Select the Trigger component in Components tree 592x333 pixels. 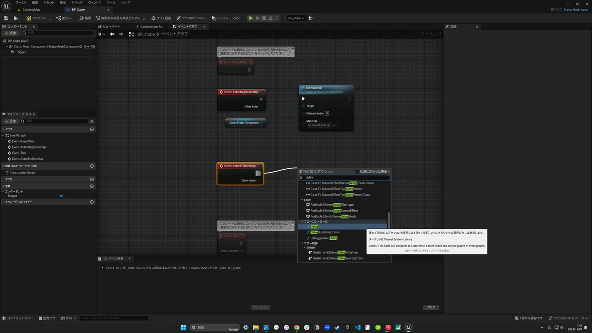(x=21, y=52)
